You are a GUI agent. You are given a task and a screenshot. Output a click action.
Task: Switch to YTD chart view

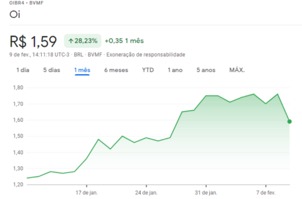[x=148, y=70]
